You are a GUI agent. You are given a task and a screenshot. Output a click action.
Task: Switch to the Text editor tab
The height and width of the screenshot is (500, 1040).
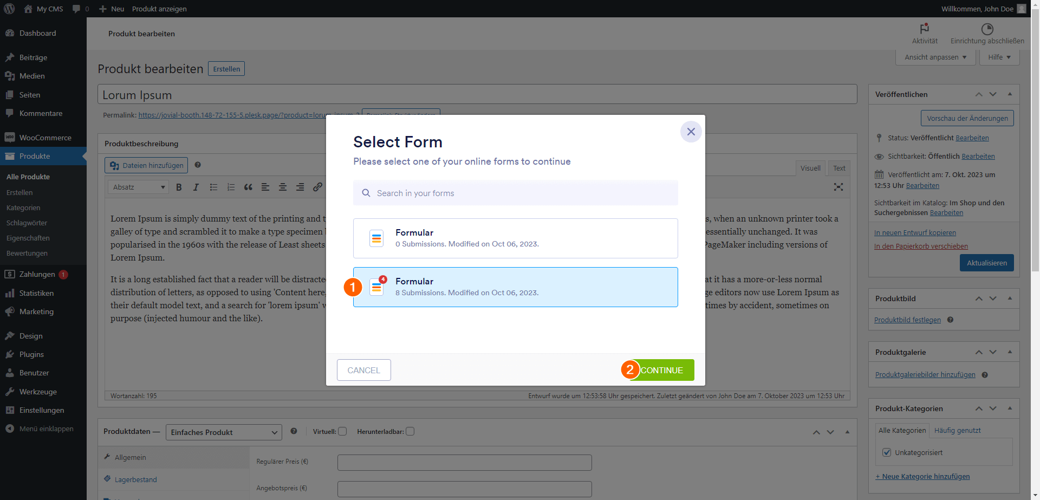click(839, 168)
